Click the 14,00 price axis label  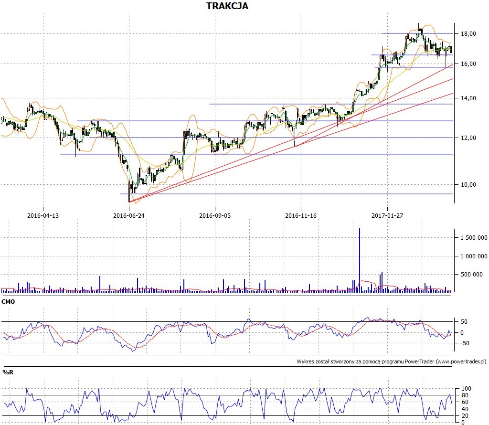468,98
